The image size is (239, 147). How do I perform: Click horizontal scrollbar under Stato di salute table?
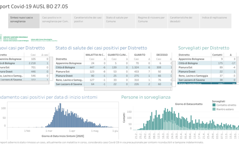click(x=128, y=89)
